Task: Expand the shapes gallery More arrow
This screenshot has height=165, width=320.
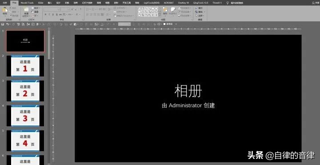Action: click(160, 15)
